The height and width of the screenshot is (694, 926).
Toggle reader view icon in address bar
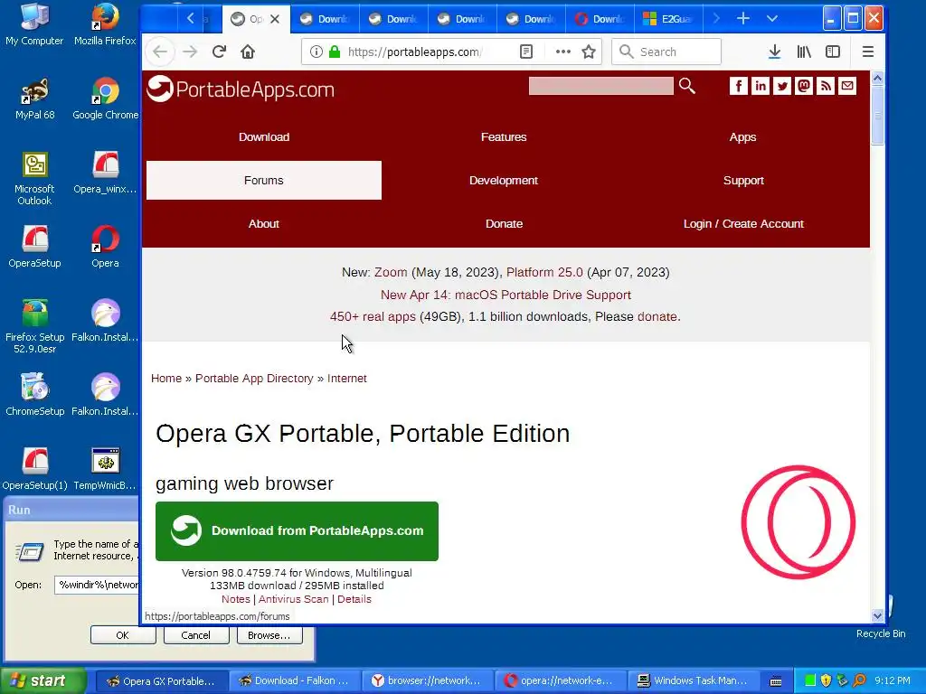point(526,52)
